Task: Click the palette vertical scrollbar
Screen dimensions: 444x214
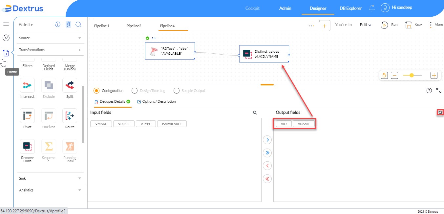Action: click(83, 114)
